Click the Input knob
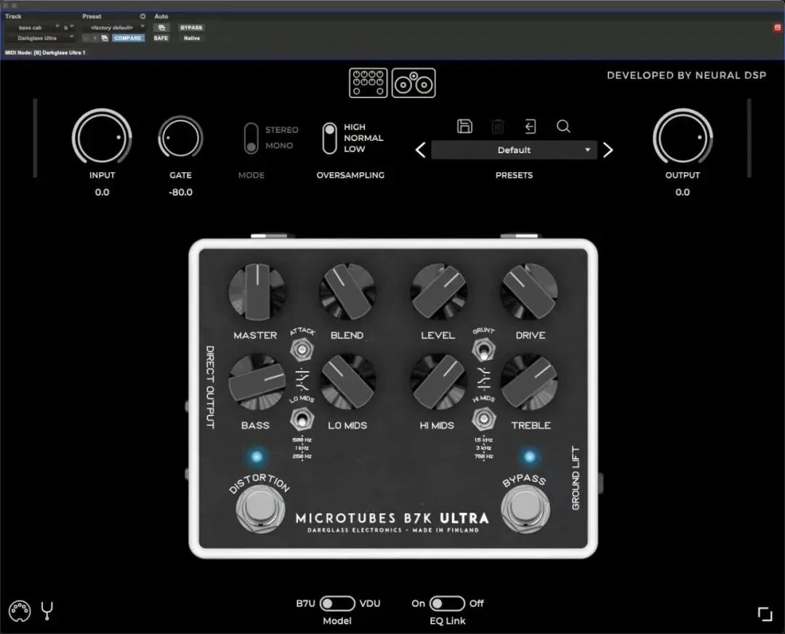The width and height of the screenshot is (785, 634). tap(102, 137)
